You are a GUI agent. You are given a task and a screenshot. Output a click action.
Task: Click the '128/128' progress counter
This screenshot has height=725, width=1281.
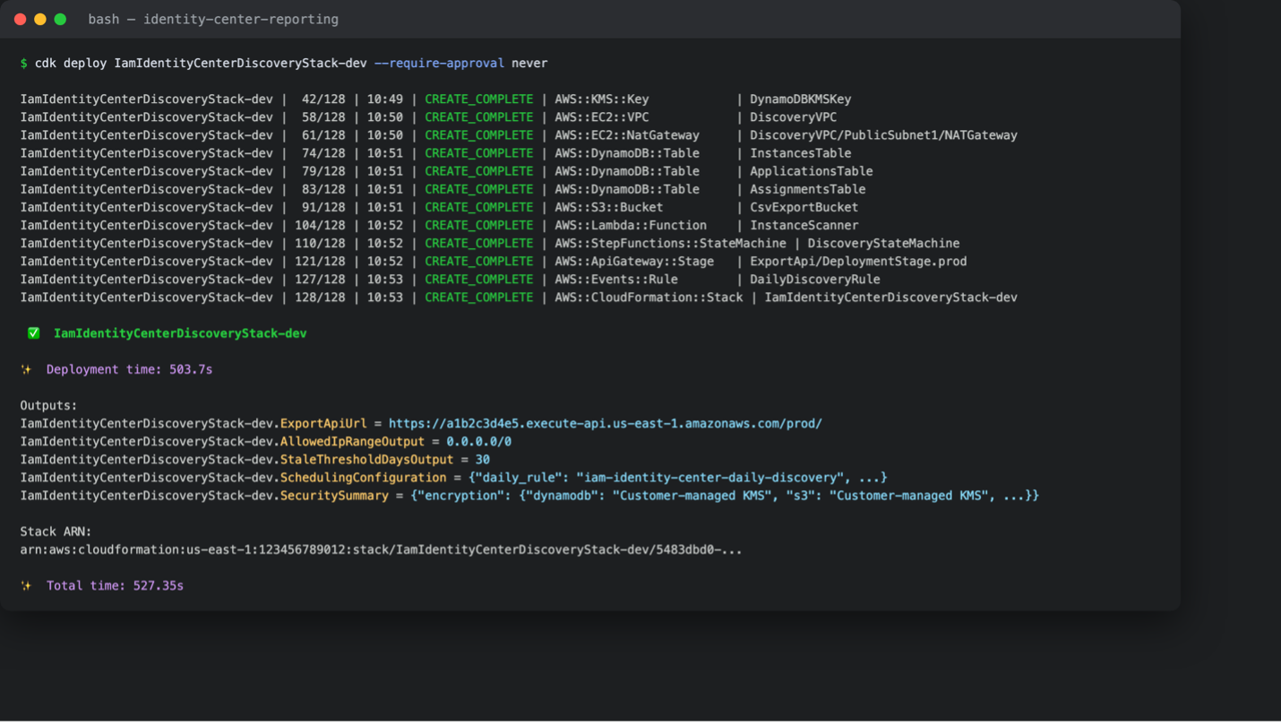pos(320,297)
